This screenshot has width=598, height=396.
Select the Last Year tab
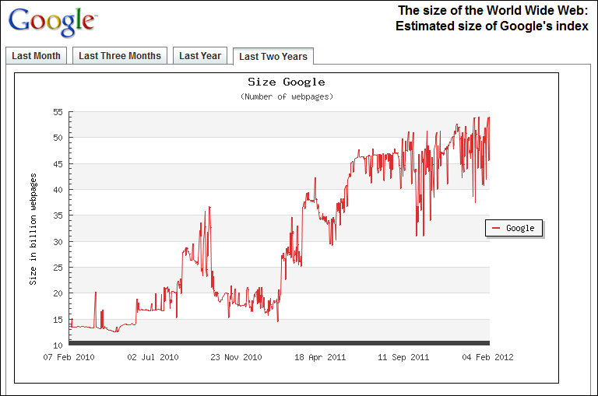pos(200,56)
